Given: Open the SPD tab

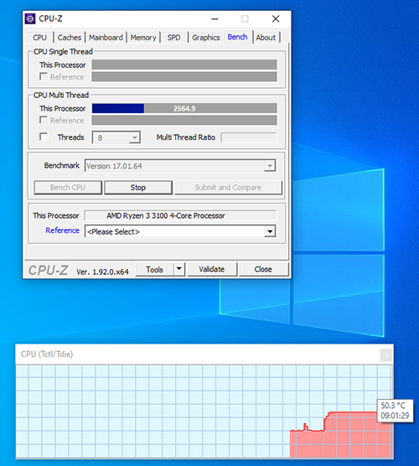Looking at the screenshot, I should (173, 38).
